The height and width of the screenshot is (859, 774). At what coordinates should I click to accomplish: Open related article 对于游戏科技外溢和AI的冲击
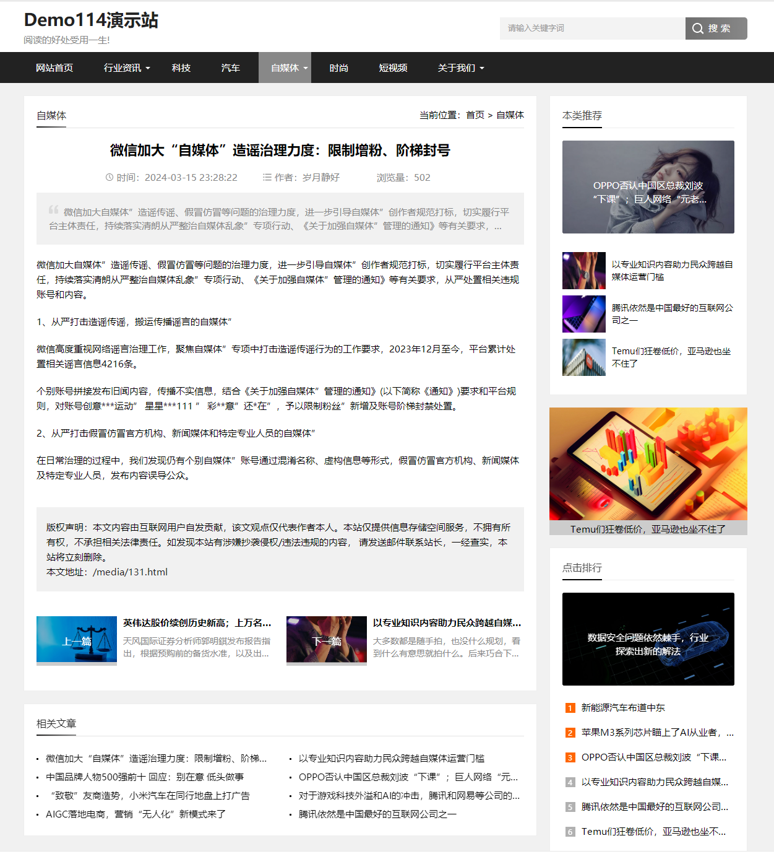tap(410, 796)
